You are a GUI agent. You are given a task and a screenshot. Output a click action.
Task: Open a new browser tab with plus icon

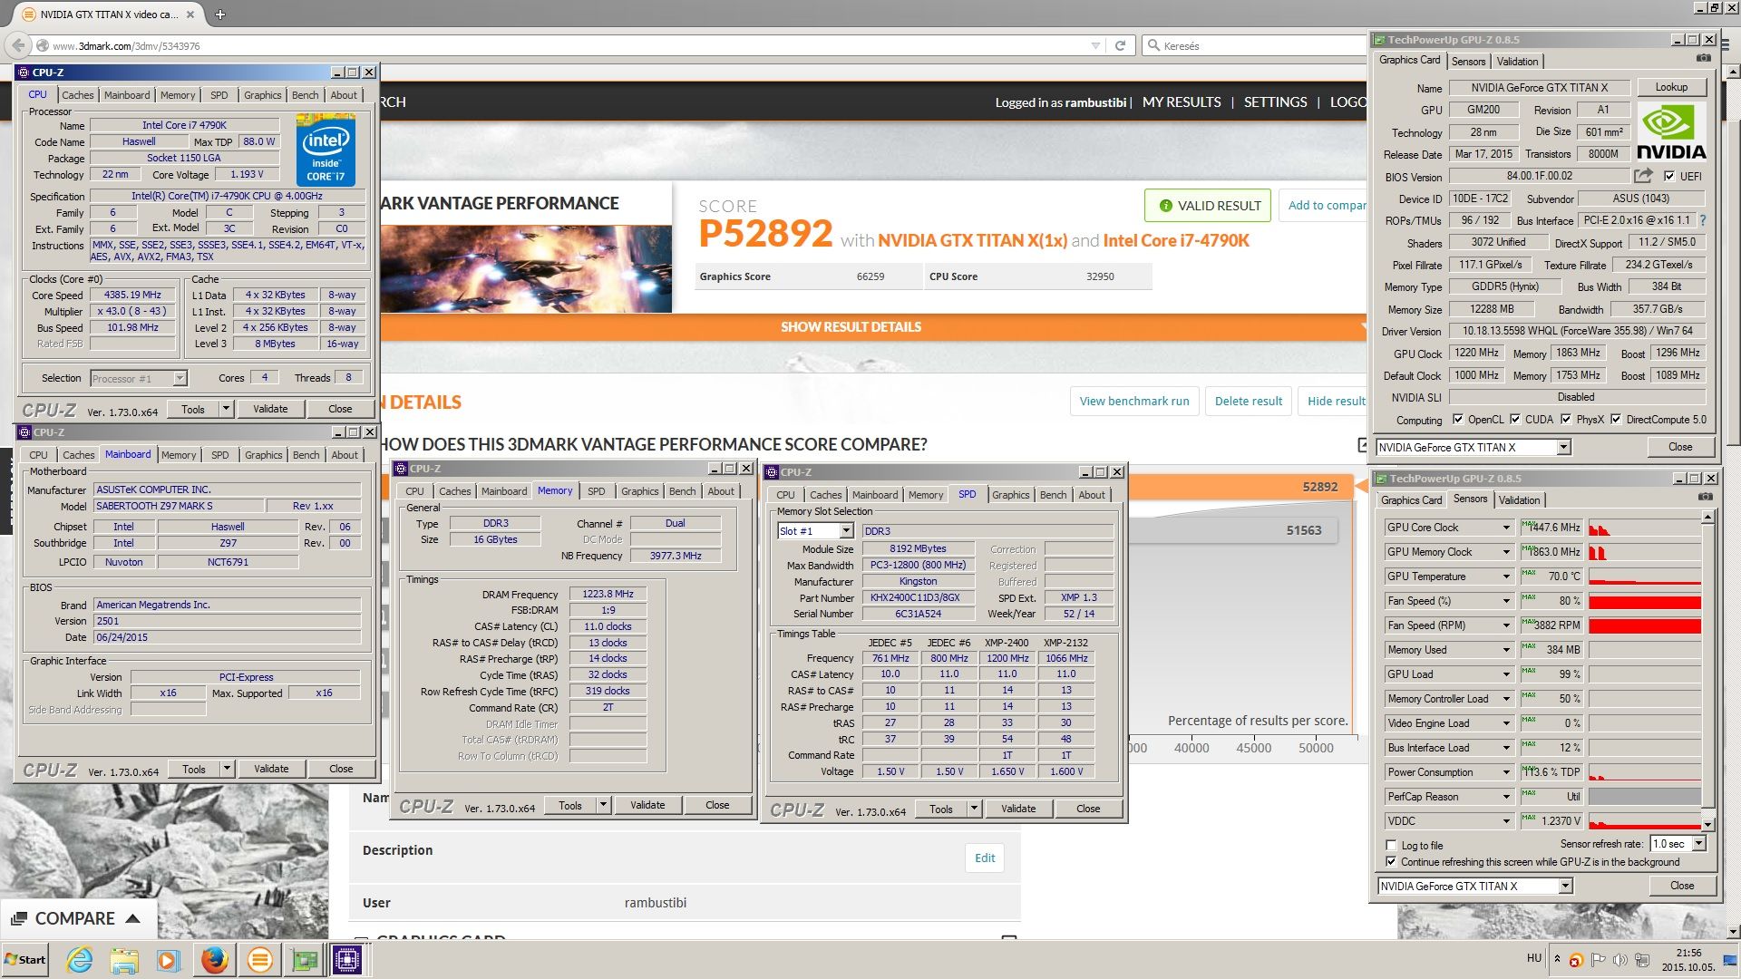(x=219, y=15)
